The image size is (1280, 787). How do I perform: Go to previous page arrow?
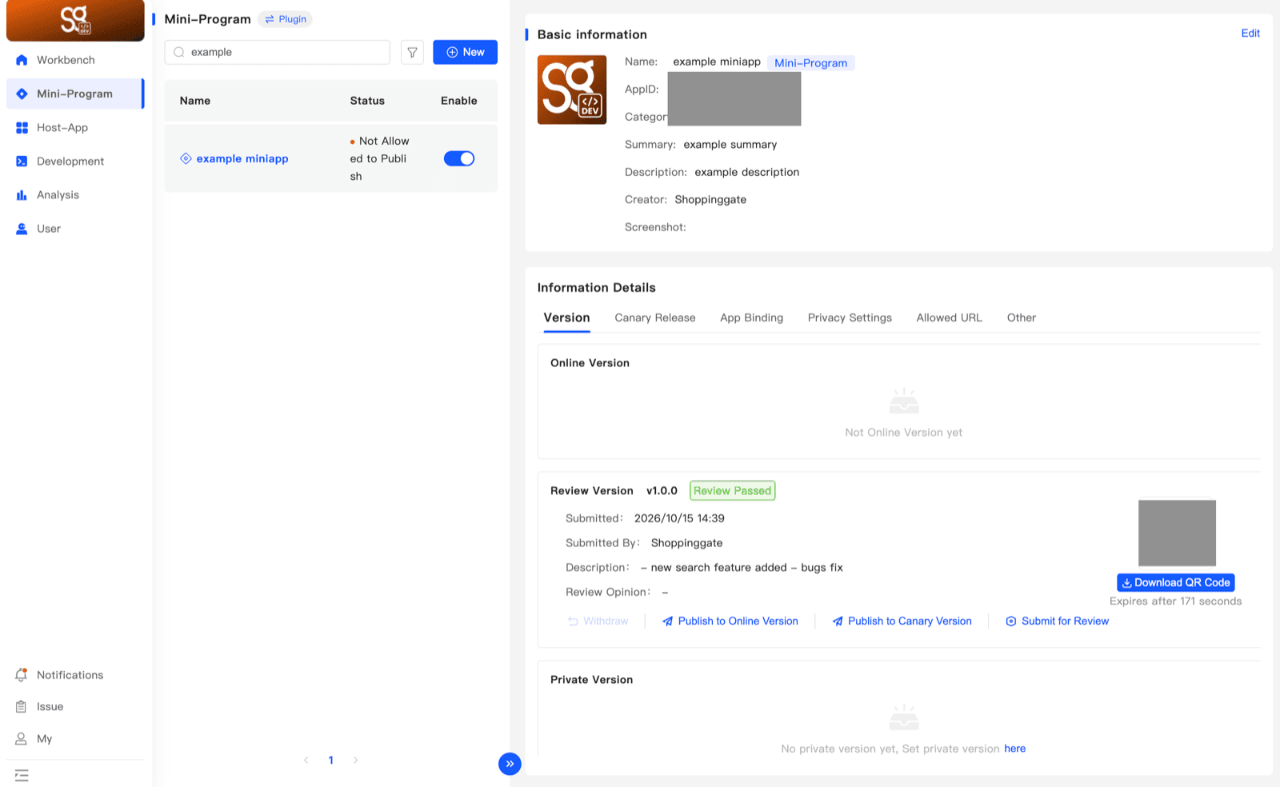(306, 760)
